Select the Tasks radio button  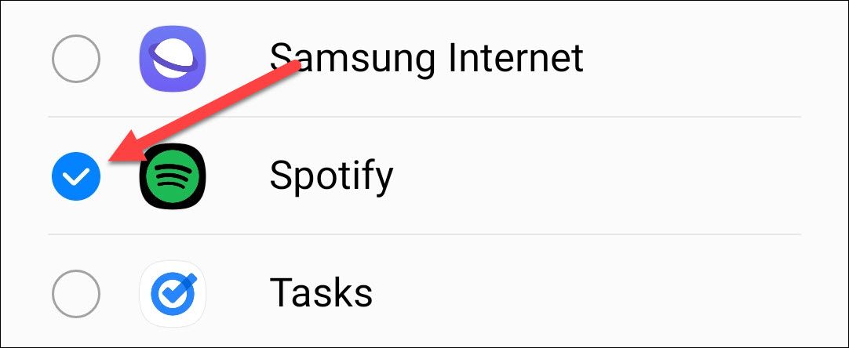[x=76, y=295]
